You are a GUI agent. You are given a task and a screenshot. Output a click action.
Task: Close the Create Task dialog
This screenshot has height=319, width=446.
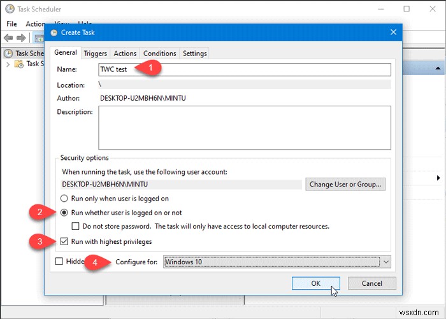[393, 32]
